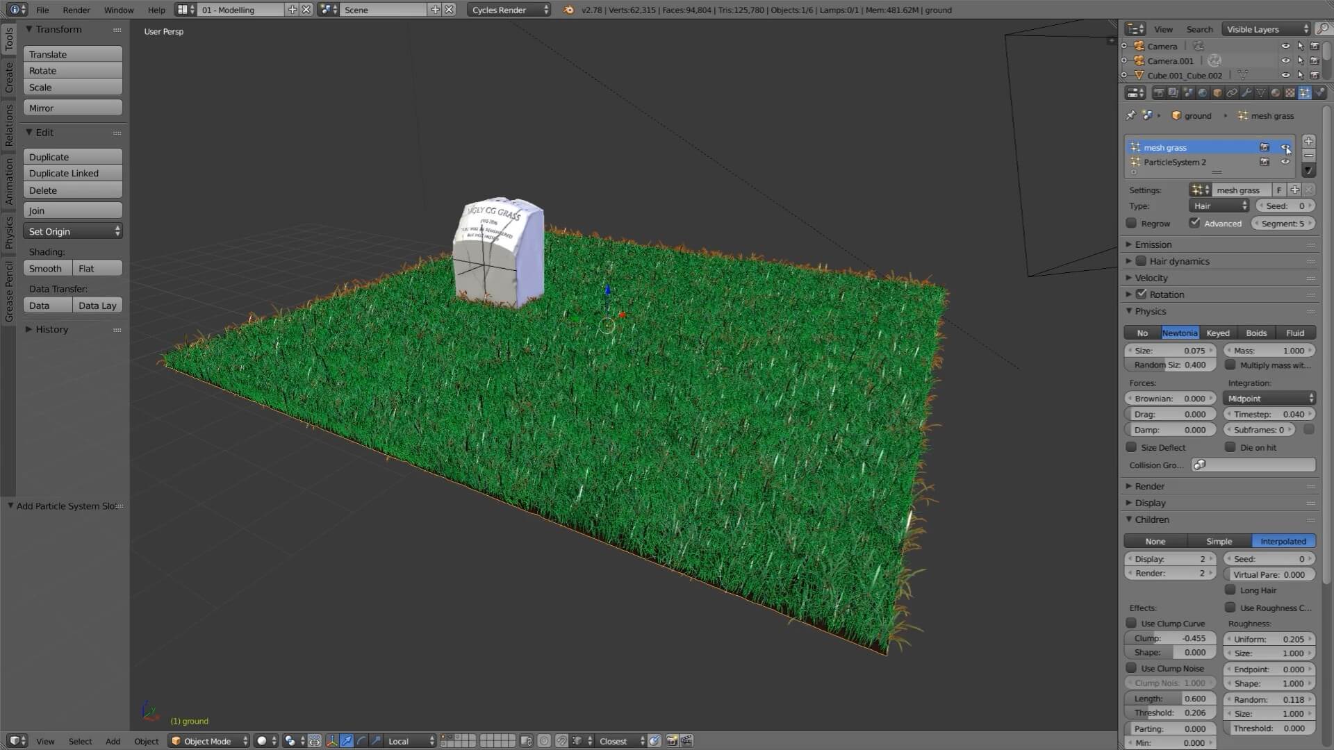
Task: Toggle viewport visibility of ParticleSystem 2
Action: coord(1285,162)
